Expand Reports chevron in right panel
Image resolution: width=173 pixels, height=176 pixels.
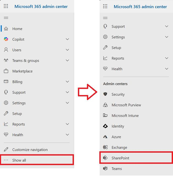pyautogui.click(x=167, y=58)
